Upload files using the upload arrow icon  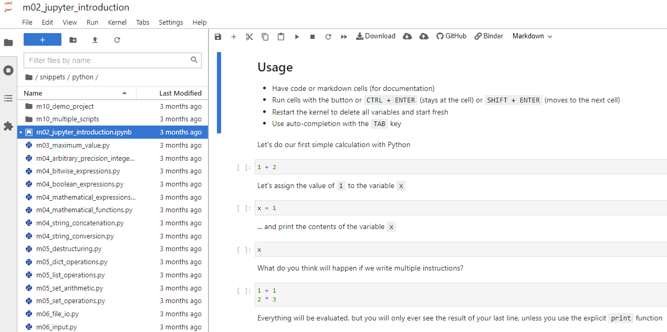pos(95,39)
